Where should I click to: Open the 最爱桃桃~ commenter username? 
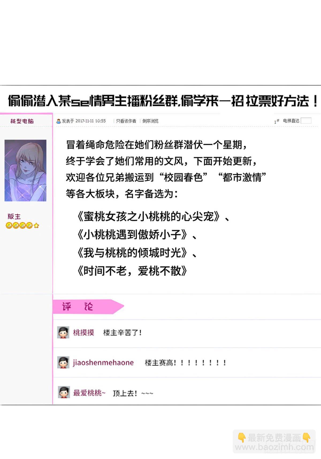click(x=89, y=393)
